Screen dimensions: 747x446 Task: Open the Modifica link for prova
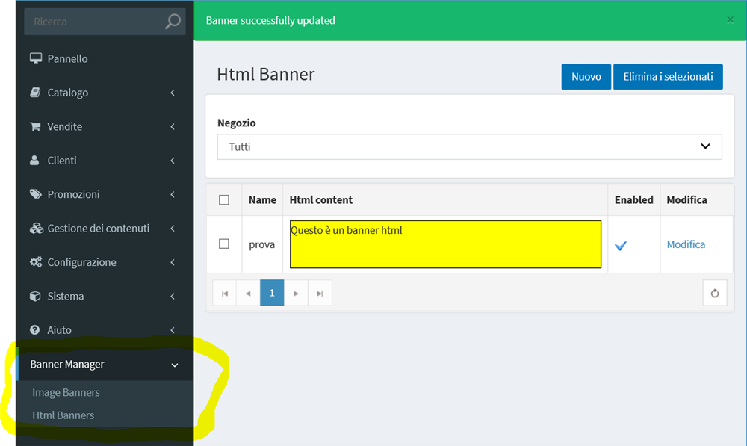coord(686,244)
